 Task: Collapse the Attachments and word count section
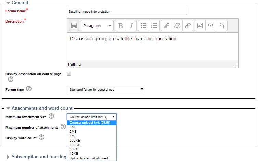(8, 108)
